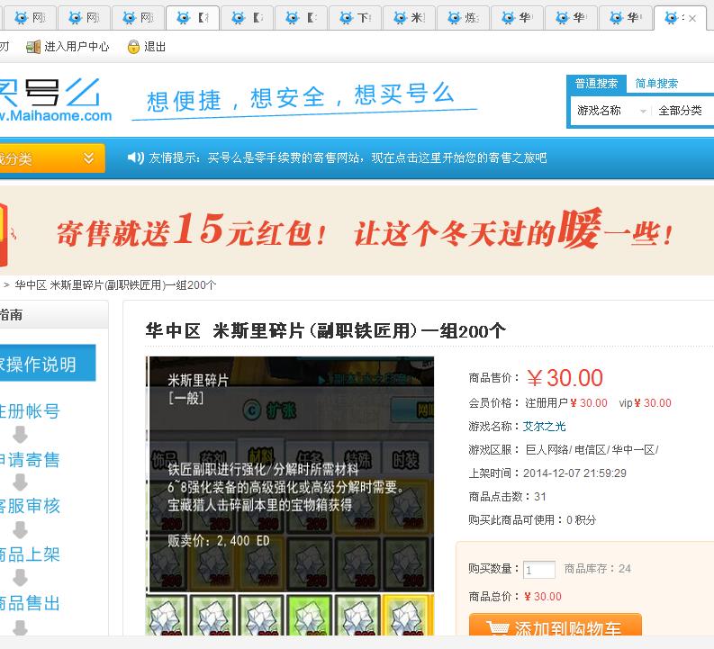This screenshot has height=649, width=714.
Task: Click the red envelope icon on banner
Action: tap(5, 234)
